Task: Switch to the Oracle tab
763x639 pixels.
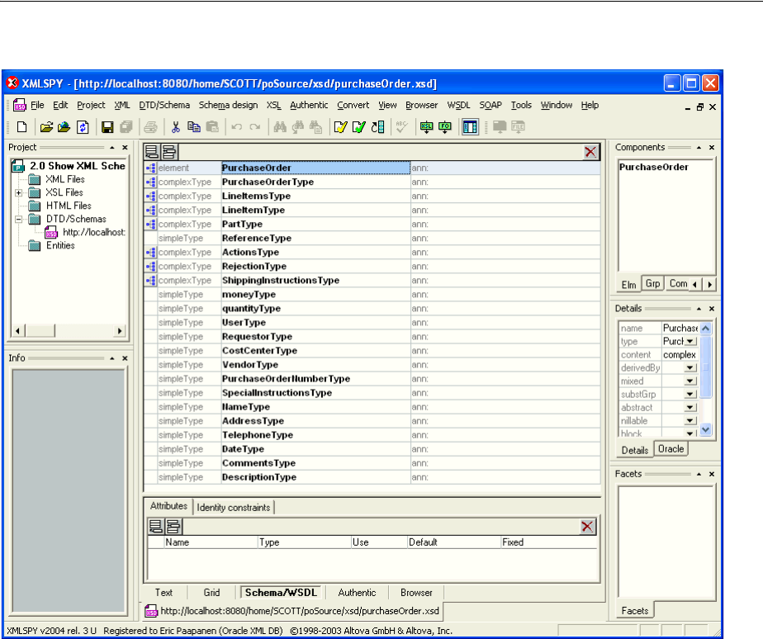Action: tap(671, 450)
